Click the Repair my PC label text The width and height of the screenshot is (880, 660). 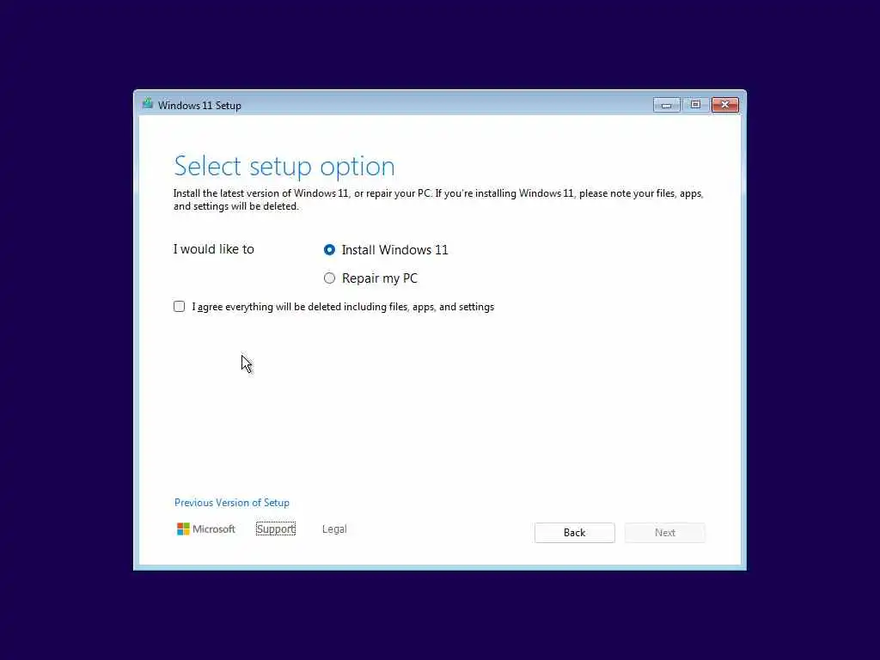pos(379,278)
